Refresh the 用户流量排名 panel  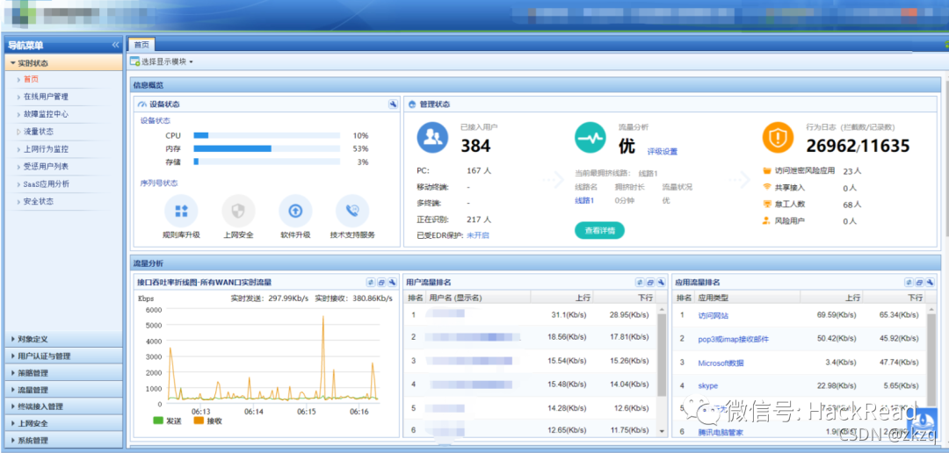click(639, 283)
